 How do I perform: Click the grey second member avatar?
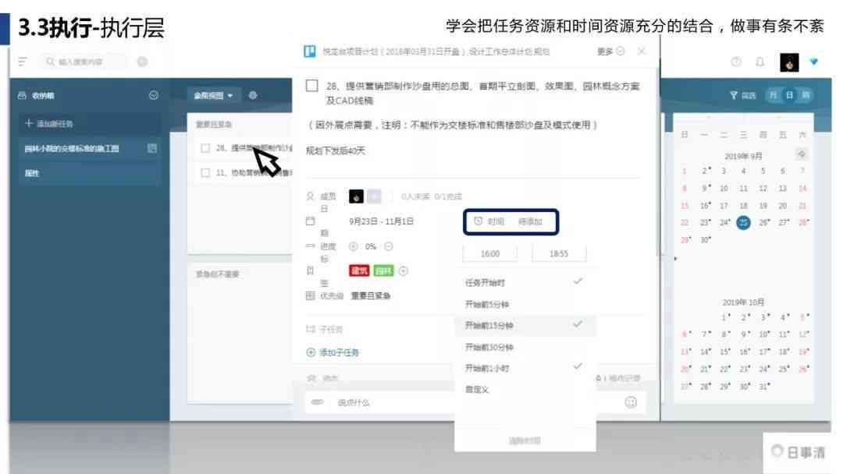point(374,196)
